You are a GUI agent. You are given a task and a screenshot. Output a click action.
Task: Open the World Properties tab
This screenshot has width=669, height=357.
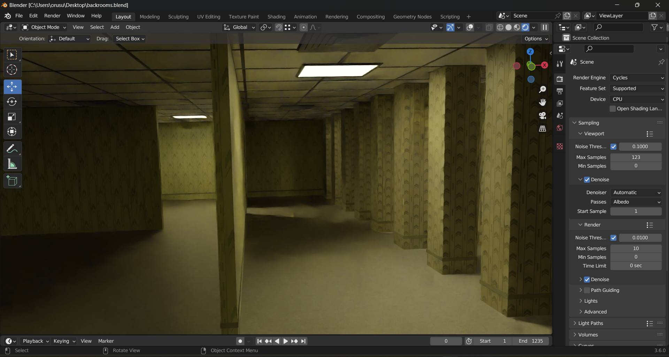point(560,128)
